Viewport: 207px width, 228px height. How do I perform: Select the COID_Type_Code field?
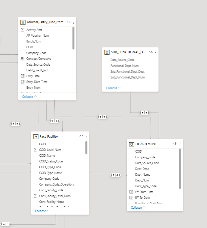pos(50,167)
